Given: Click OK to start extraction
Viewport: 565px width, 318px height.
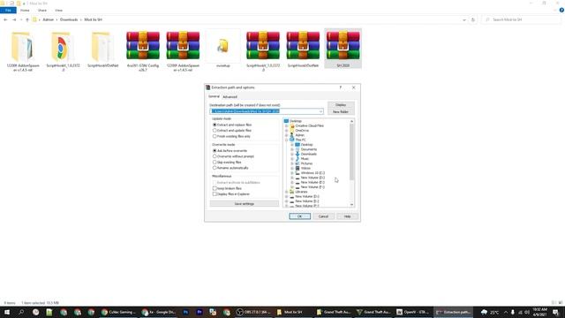Looking at the screenshot, I should 299,216.
